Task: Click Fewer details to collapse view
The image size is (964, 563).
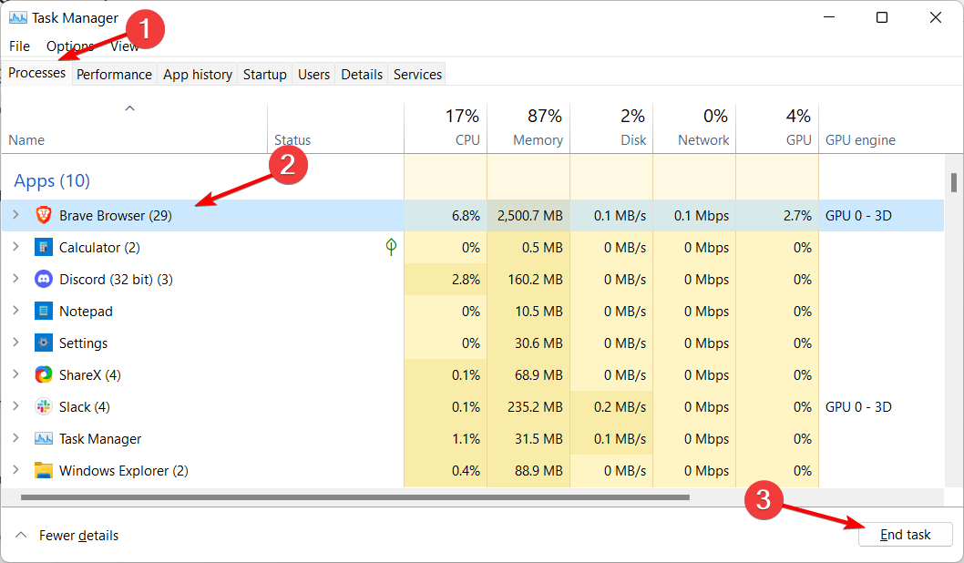Action: pos(78,536)
